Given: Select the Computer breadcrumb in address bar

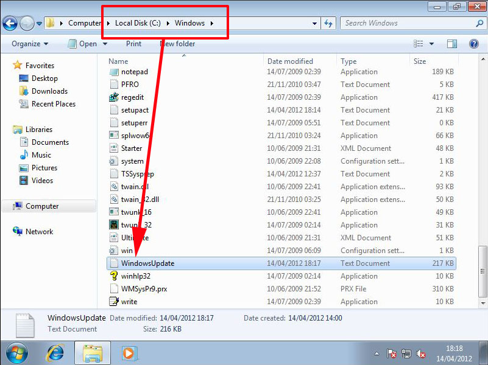Looking at the screenshot, I should pos(85,23).
